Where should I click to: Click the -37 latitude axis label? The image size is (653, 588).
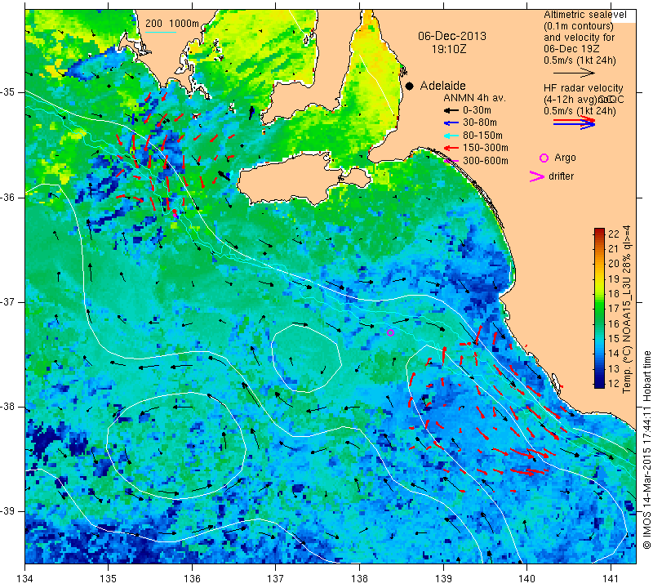click(x=9, y=301)
